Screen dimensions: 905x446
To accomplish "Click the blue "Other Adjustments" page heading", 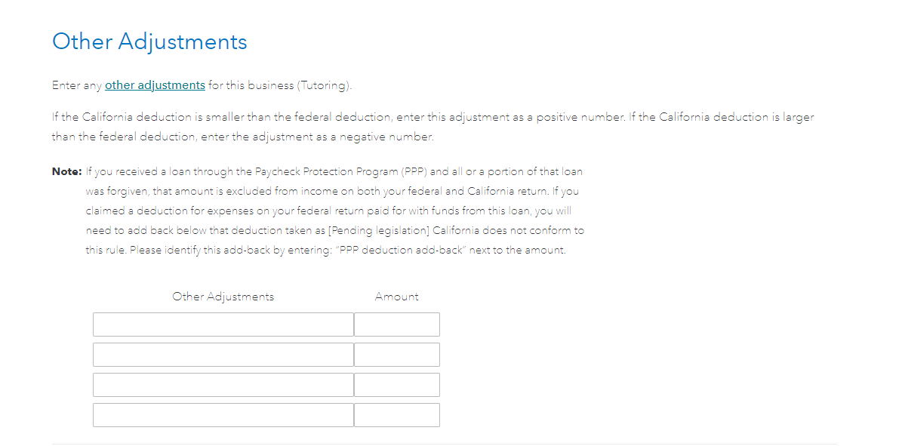I will [149, 42].
